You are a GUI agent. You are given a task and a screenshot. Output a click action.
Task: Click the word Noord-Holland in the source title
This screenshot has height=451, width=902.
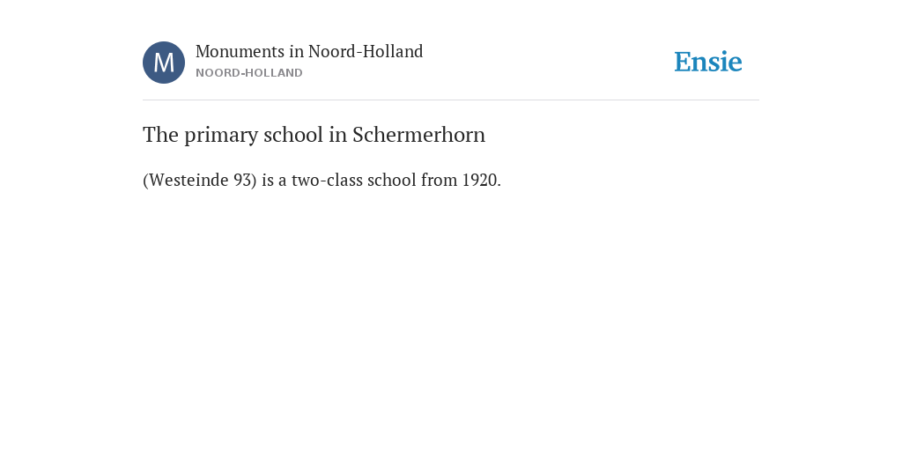coord(366,51)
